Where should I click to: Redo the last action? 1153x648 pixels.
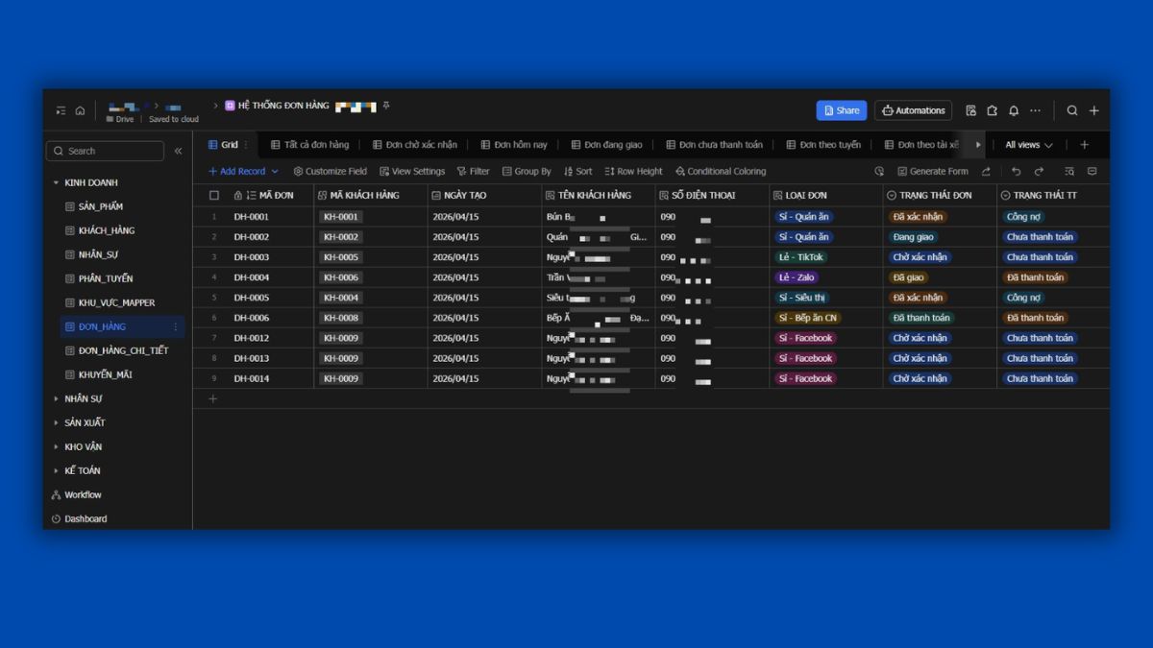(x=1039, y=172)
